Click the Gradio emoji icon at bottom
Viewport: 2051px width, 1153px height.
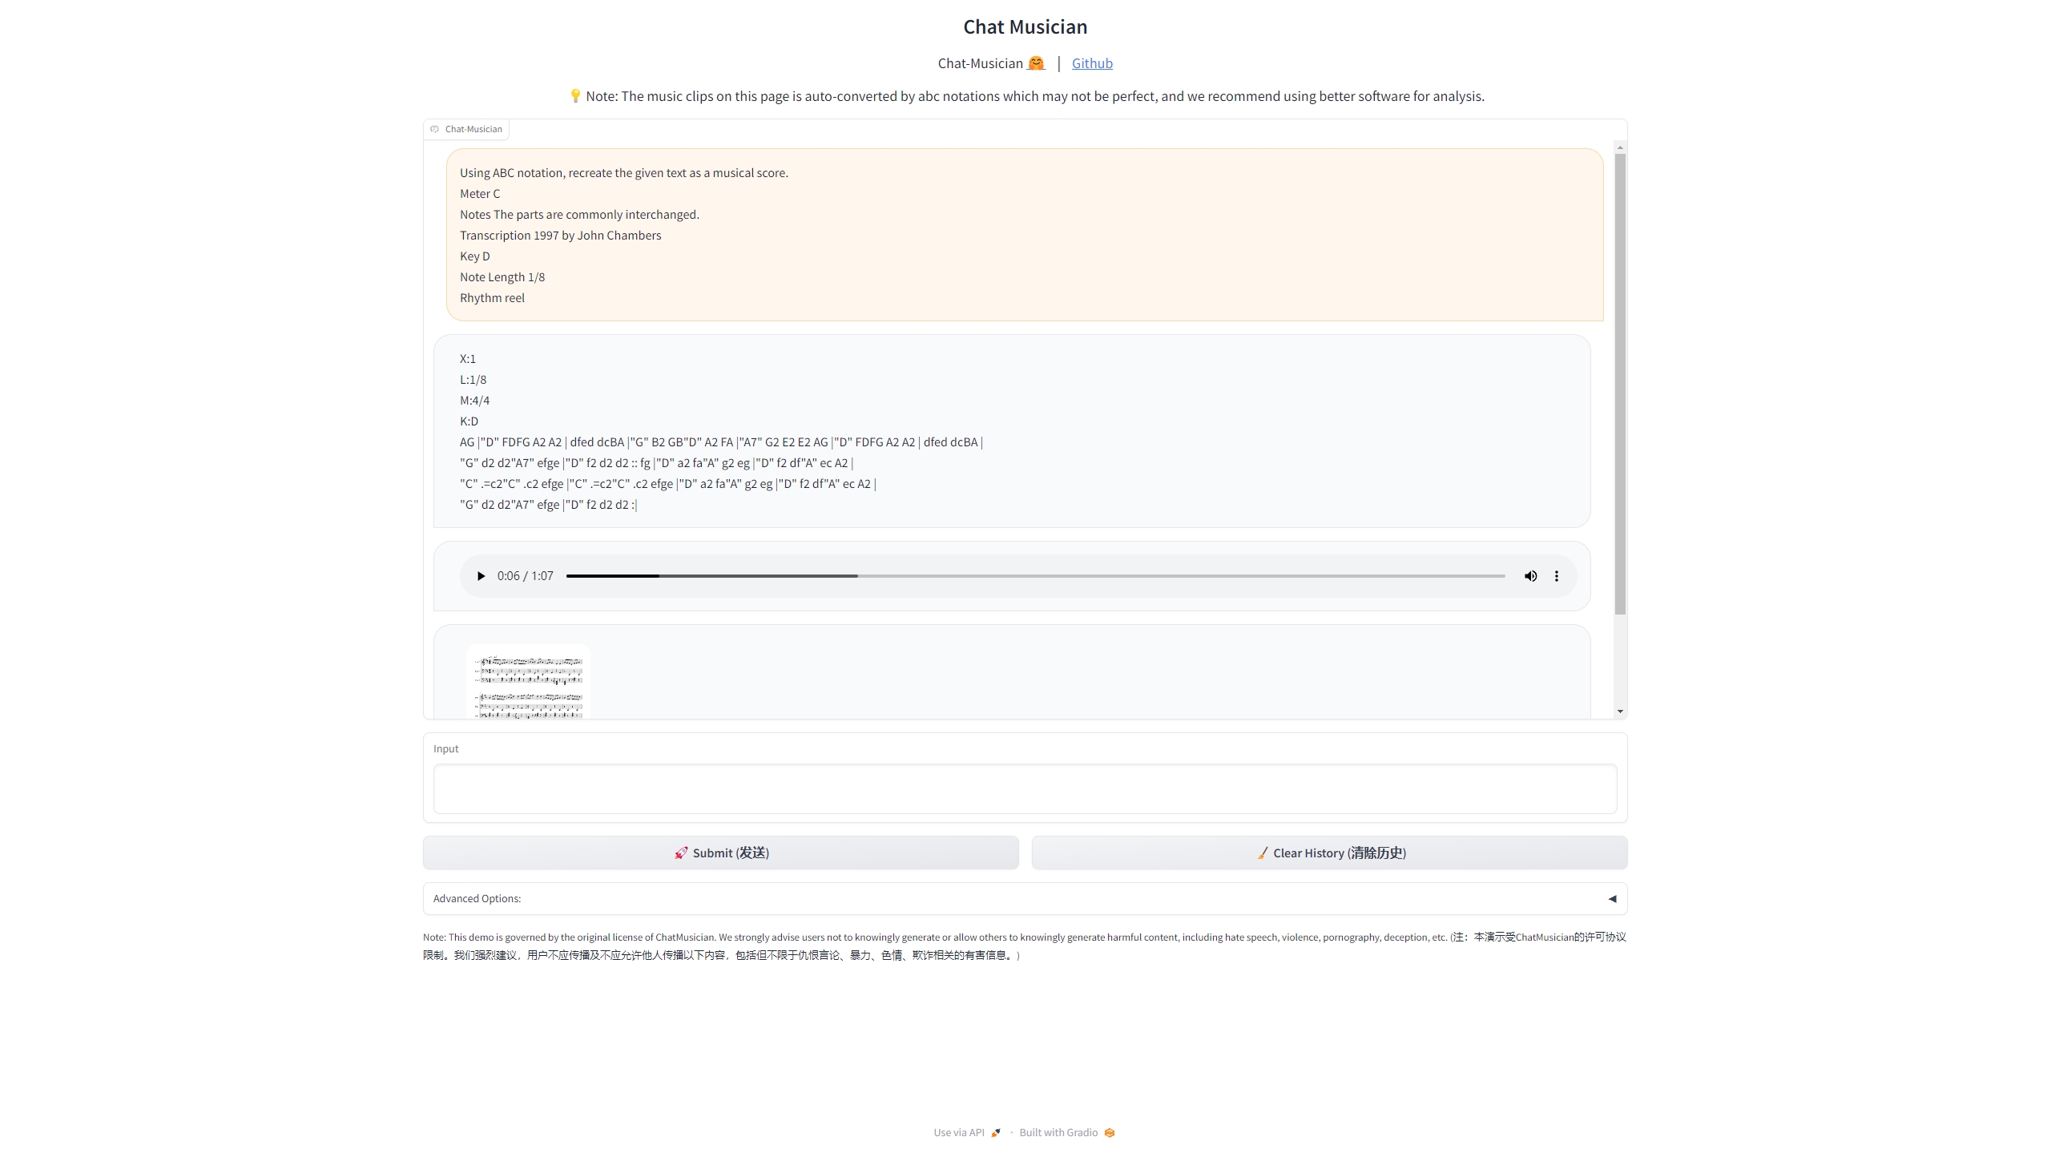(x=1111, y=1132)
